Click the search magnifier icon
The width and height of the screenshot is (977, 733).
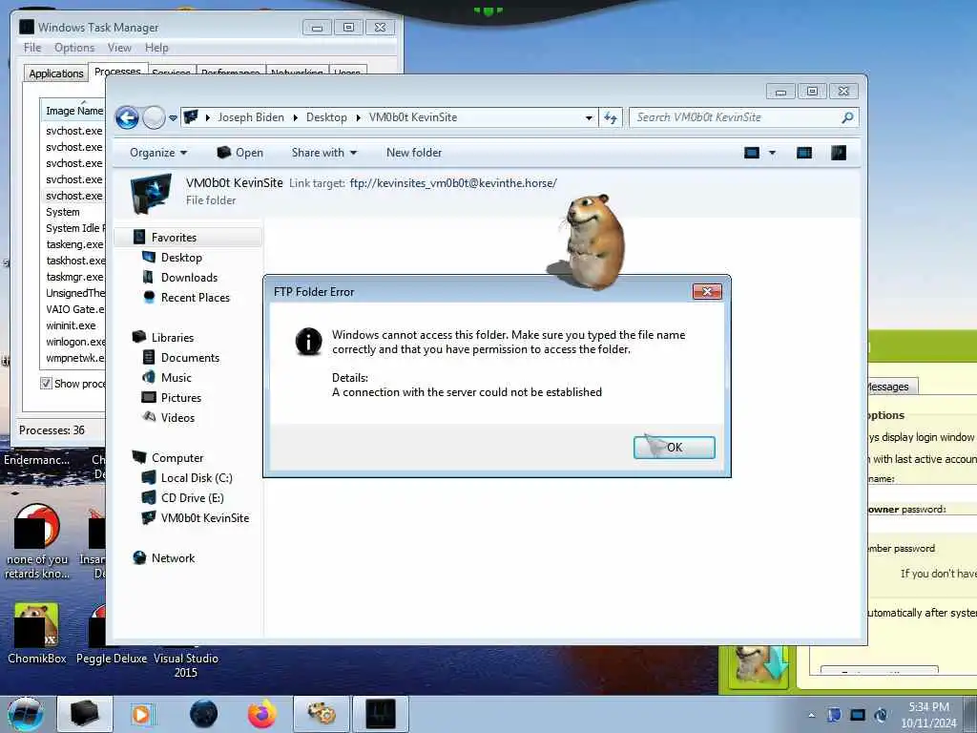pos(847,117)
